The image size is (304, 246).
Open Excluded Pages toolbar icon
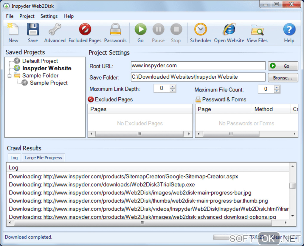point(85,32)
